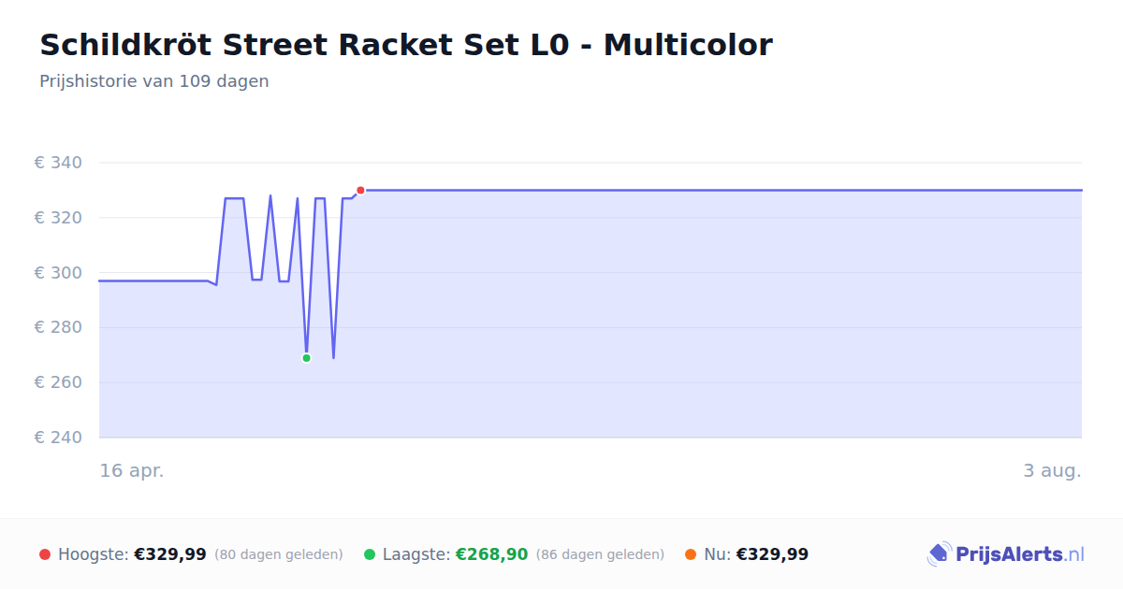
Task: Click the PrijsAlerts tag logo icon
Action: point(939,554)
